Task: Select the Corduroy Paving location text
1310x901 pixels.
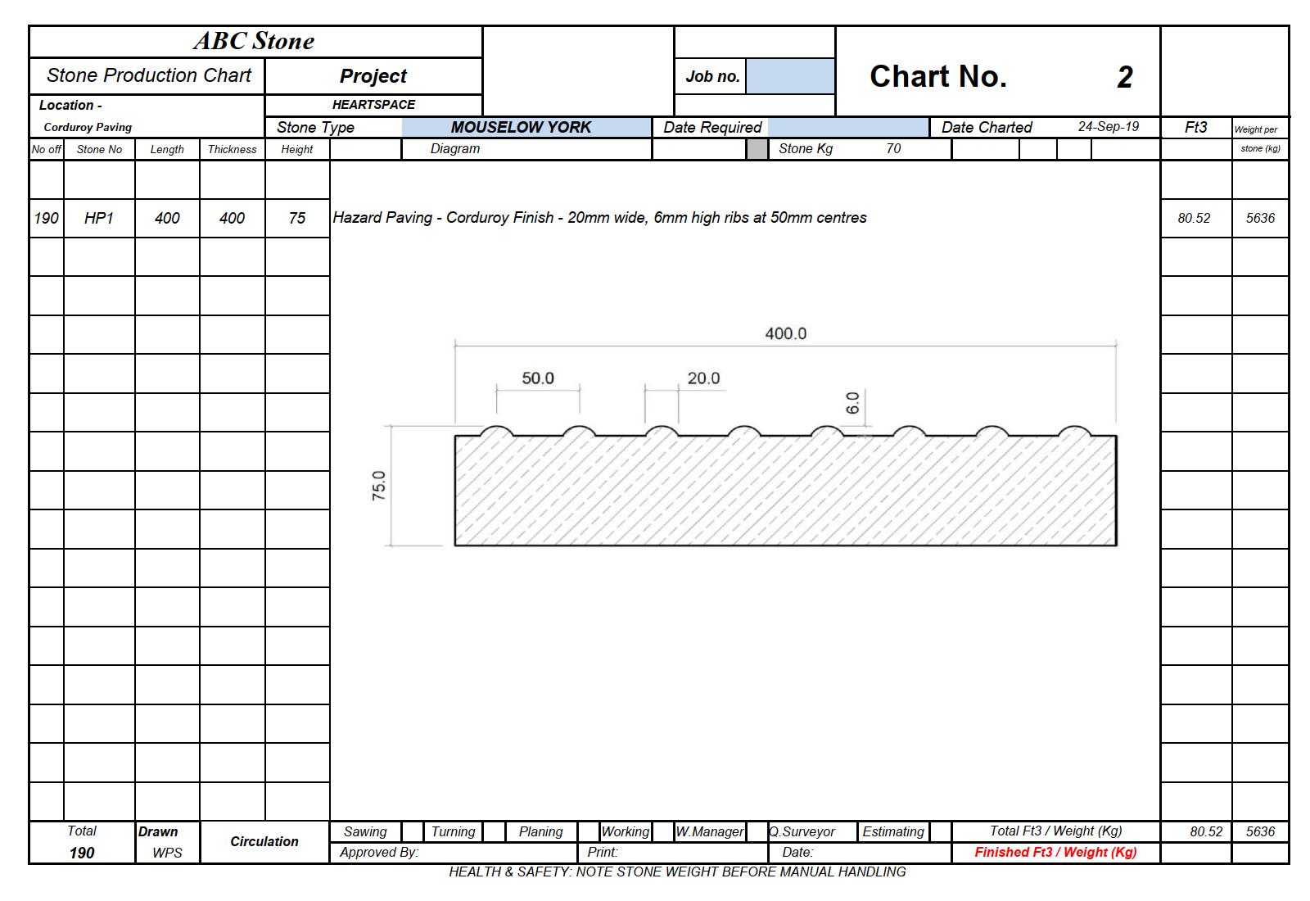Action: (x=88, y=127)
